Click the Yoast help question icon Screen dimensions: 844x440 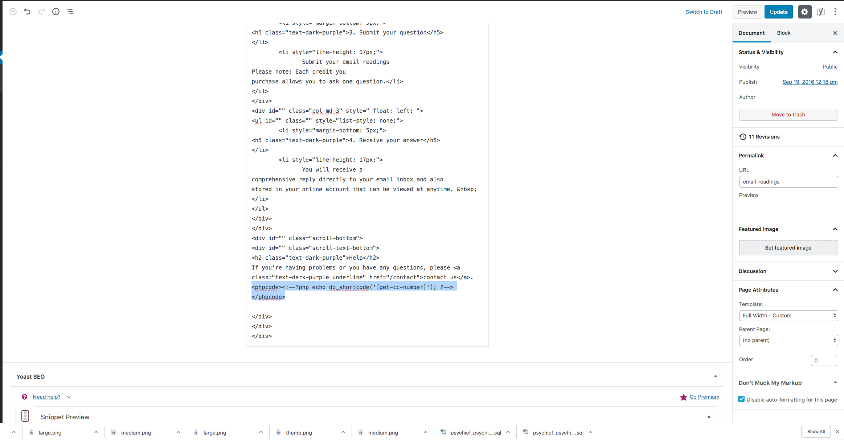point(24,397)
